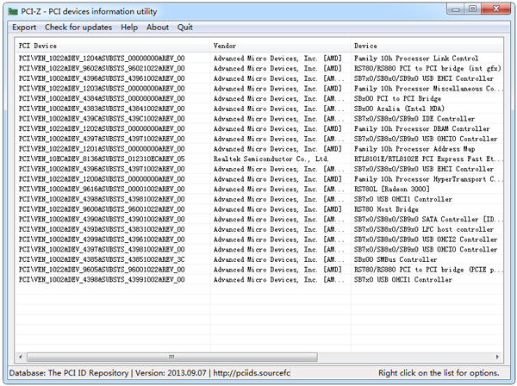The height and width of the screenshot is (386, 517).
Task: Select the PCI device entry with DEV_4383
Action: pos(102,109)
